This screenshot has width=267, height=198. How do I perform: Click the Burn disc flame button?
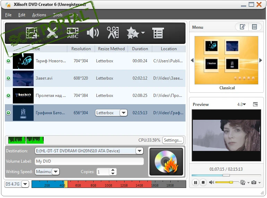pos(166,162)
